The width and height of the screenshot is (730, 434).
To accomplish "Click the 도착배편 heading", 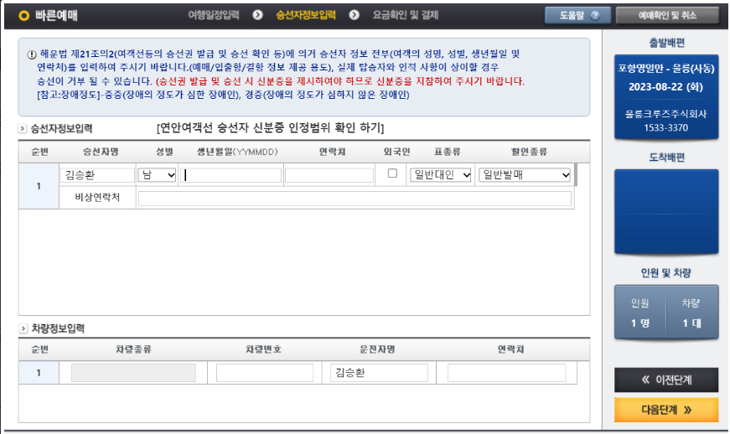I will (666, 158).
